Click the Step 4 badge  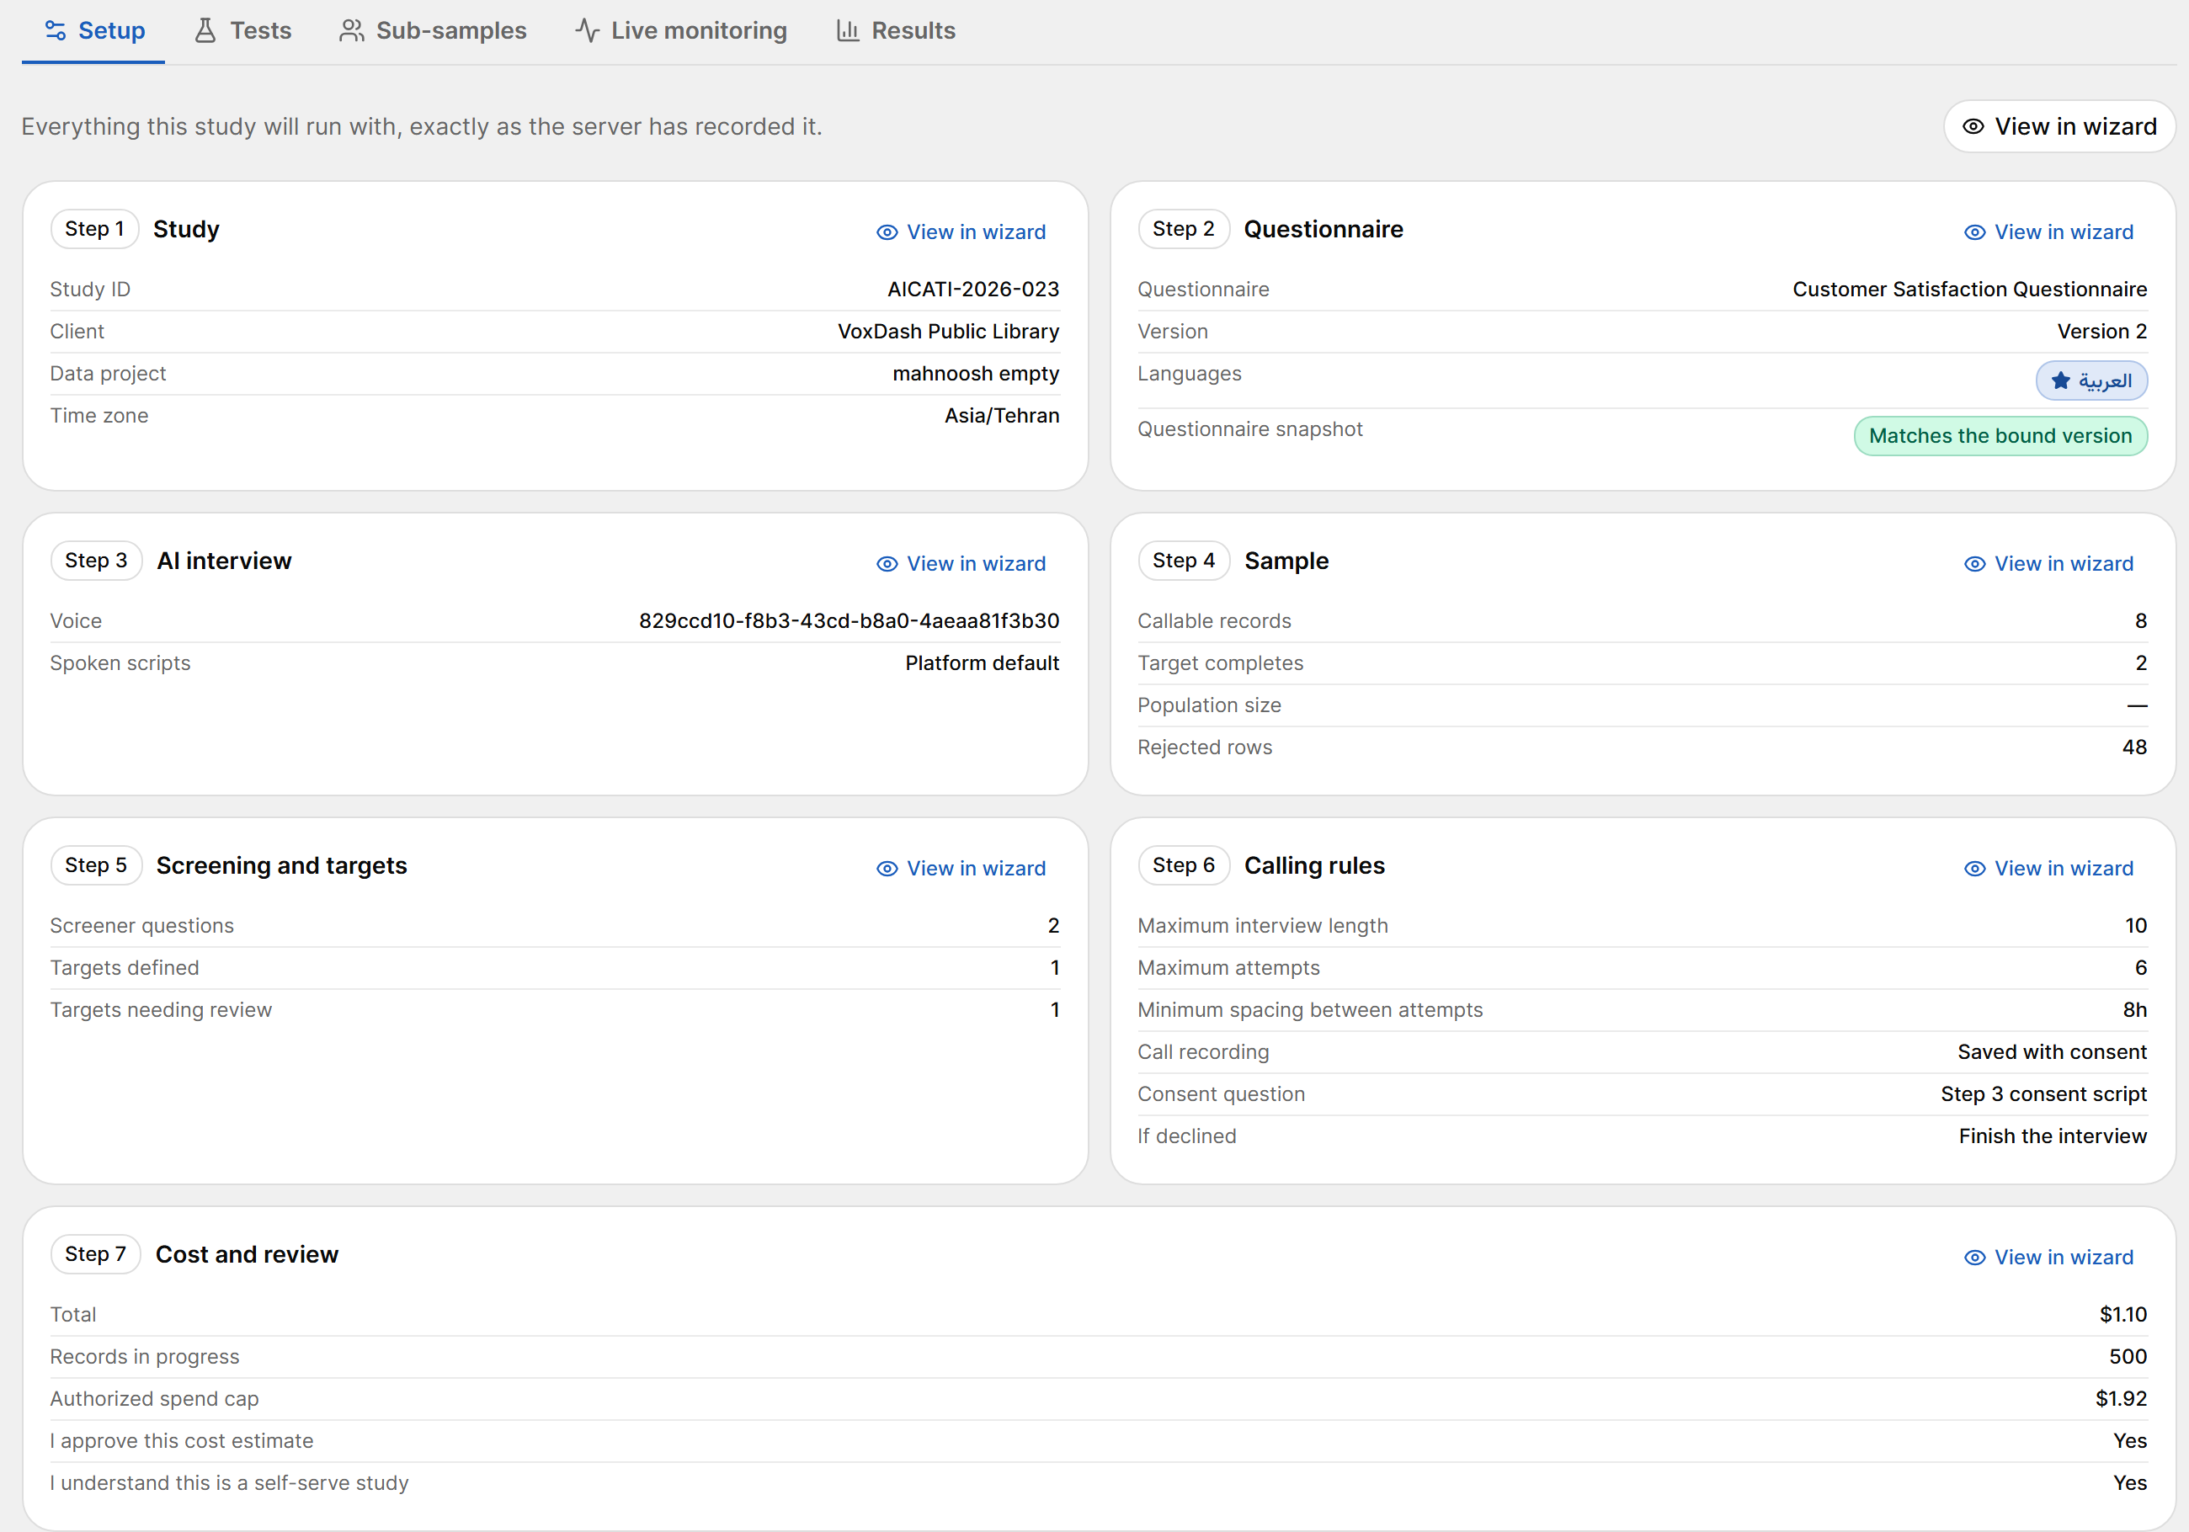click(x=1183, y=561)
